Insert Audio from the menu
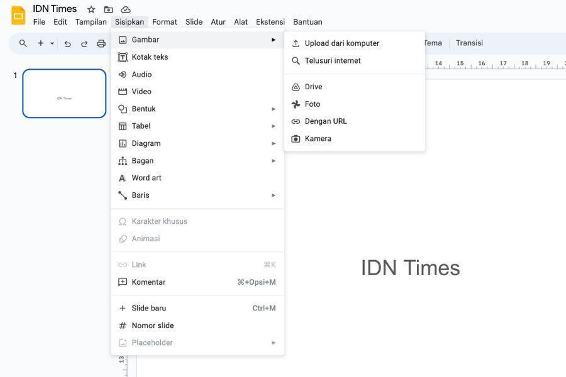 [197, 74]
